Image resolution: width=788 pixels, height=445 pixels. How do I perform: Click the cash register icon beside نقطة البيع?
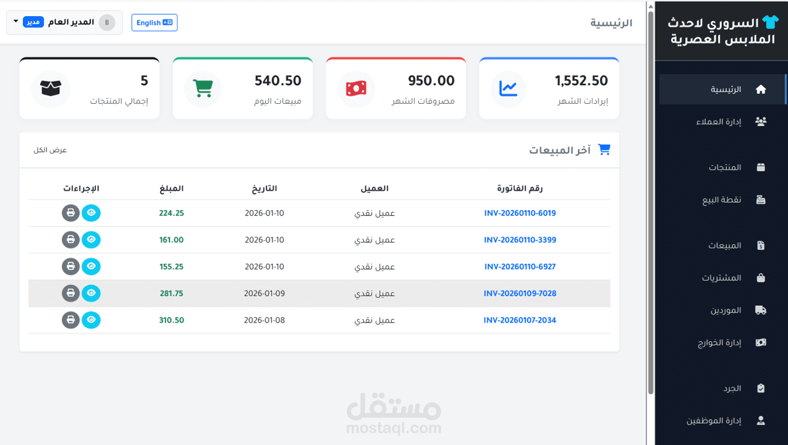pyautogui.click(x=761, y=200)
